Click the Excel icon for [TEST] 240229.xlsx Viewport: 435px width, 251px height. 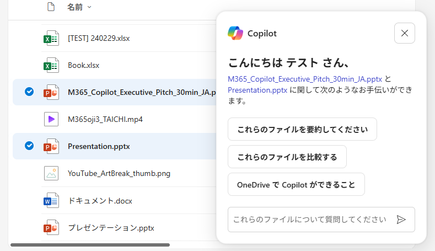point(51,39)
